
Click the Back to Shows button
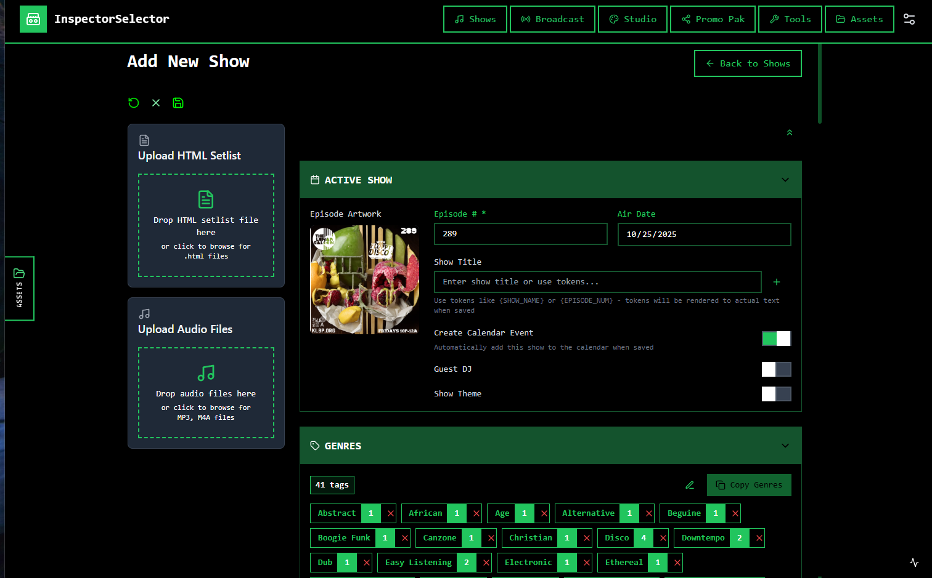(748, 63)
